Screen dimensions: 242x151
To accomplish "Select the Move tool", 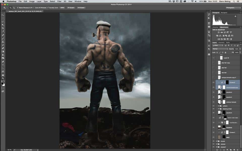I will 3,15.
